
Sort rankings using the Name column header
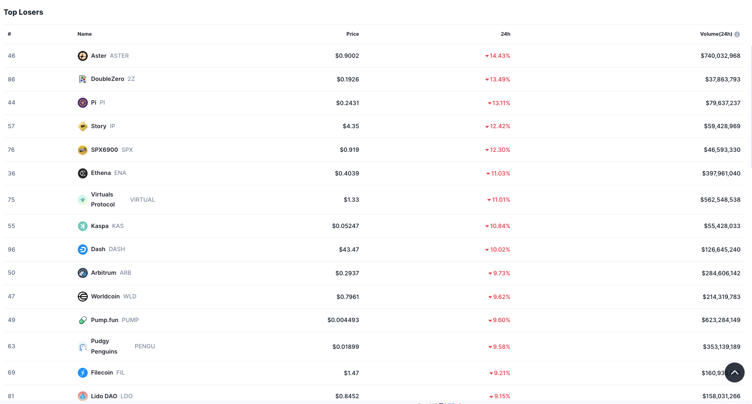click(x=85, y=34)
